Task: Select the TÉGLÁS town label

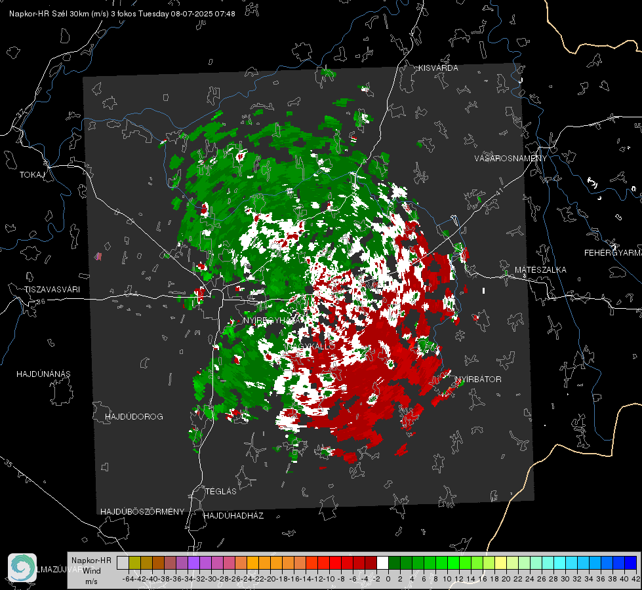Action: (221, 492)
